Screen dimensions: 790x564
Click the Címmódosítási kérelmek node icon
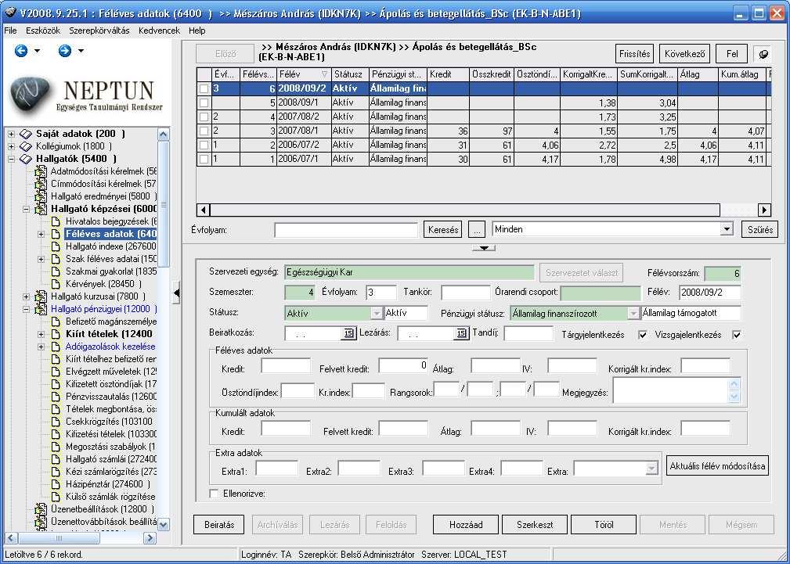pyautogui.click(x=41, y=184)
